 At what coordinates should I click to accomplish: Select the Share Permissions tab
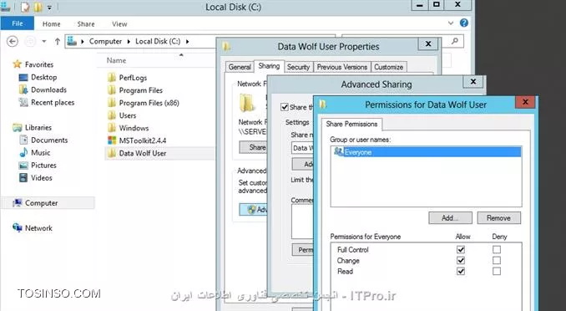pyautogui.click(x=351, y=124)
